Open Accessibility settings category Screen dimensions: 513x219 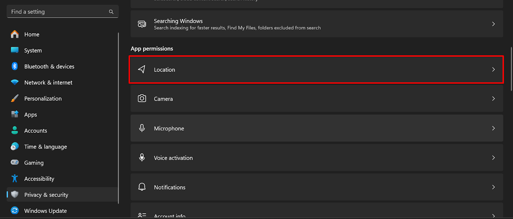(x=63, y=179)
